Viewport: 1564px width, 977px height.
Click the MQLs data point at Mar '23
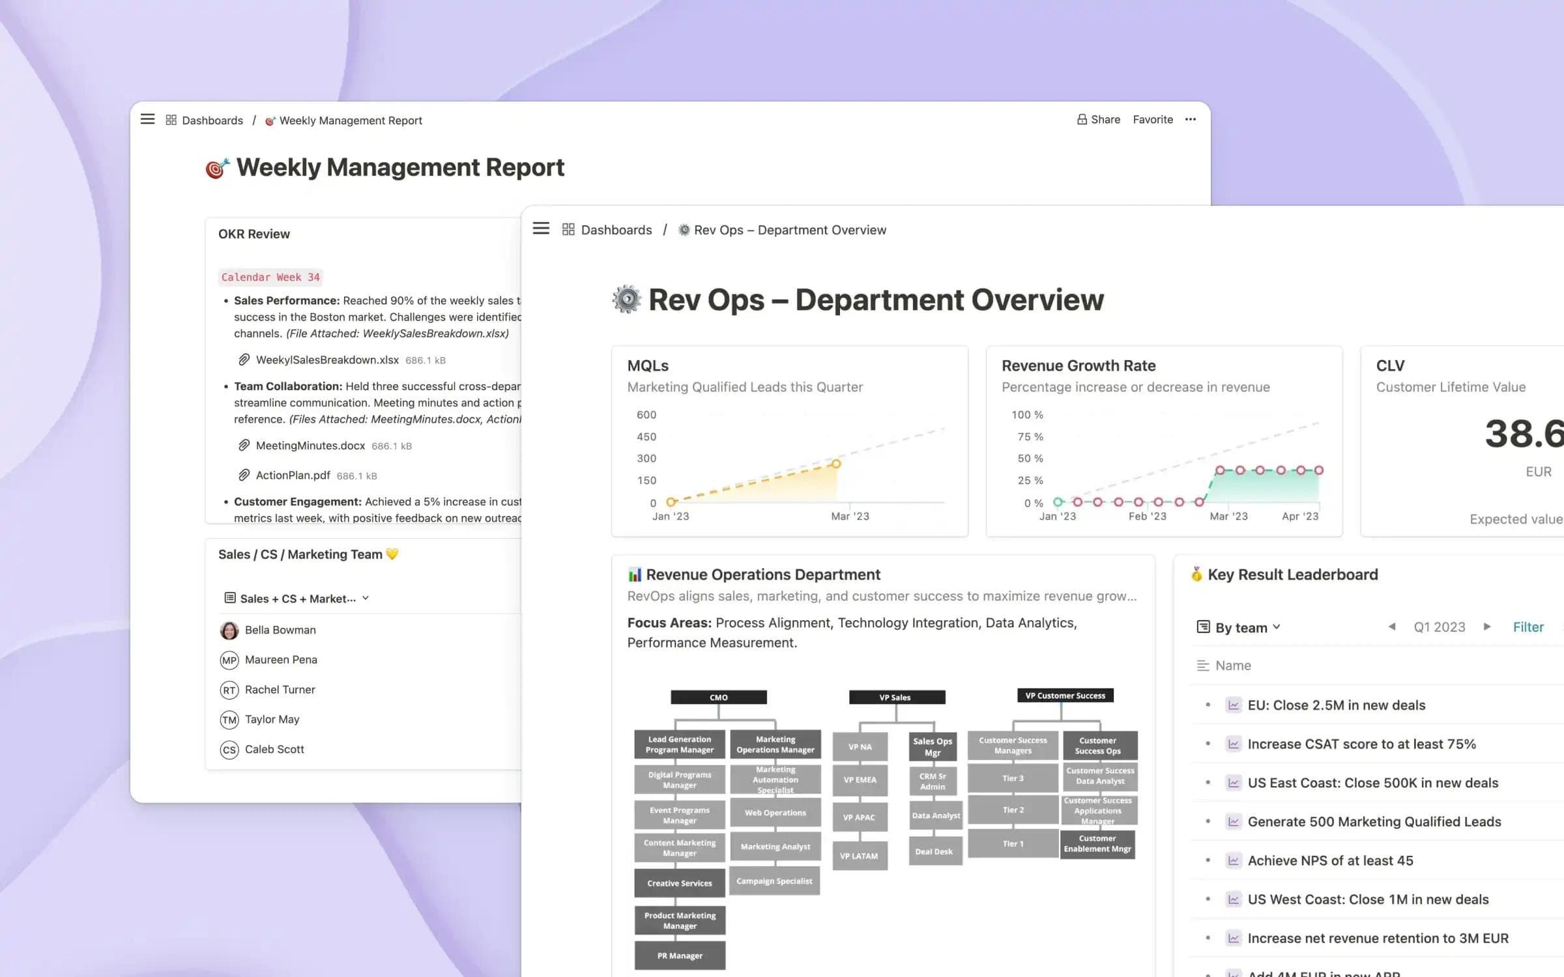(836, 464)
